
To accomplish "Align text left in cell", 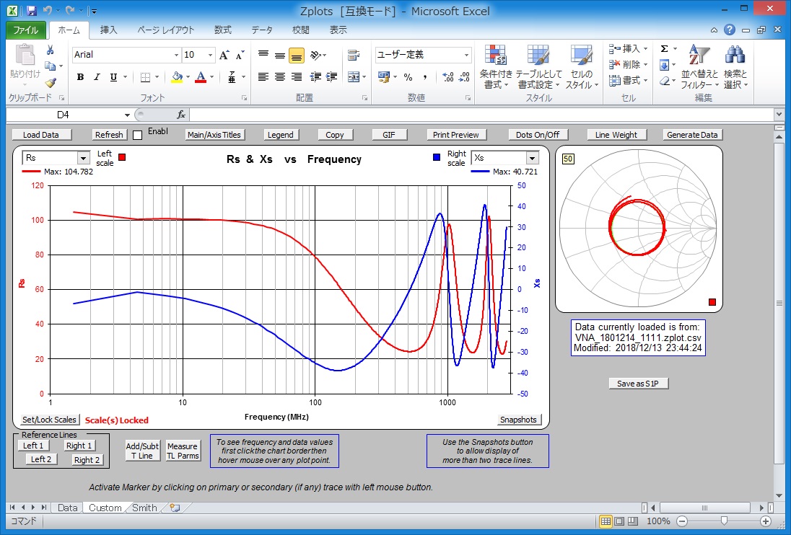I will click(x=263, y=77).
